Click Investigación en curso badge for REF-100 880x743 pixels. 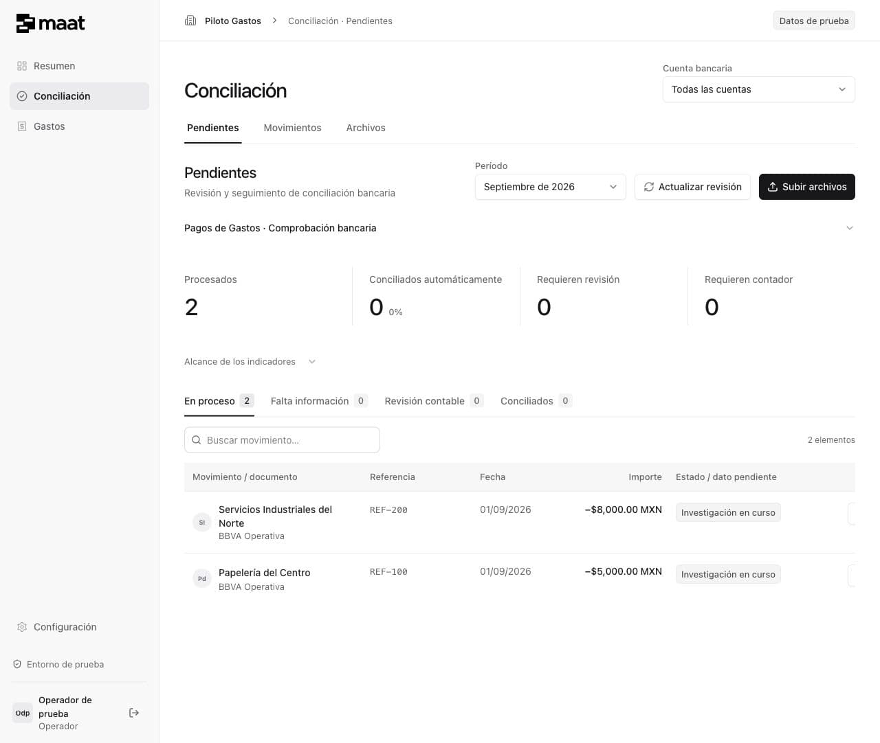[x=728, y=574]
